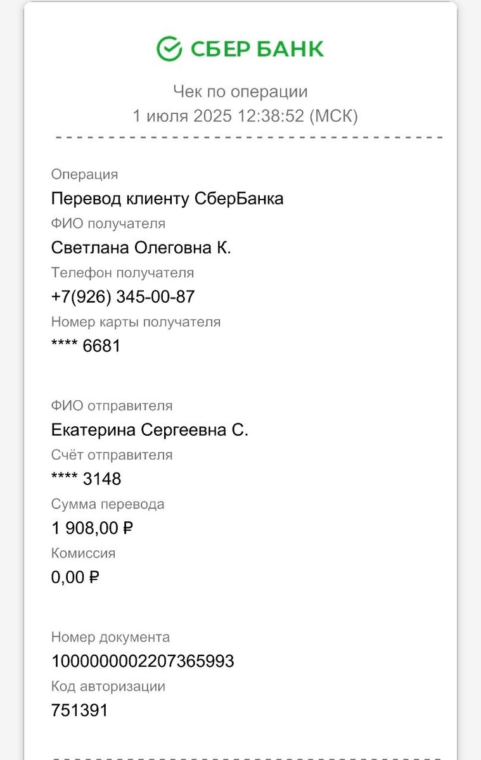Screen dimensions: 481x760
Task: Select sender name Екатерина Сергеевна С.
Action: 150,430
